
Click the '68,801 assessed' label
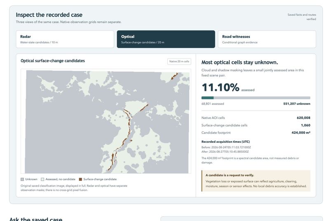[x=213, y=104]
